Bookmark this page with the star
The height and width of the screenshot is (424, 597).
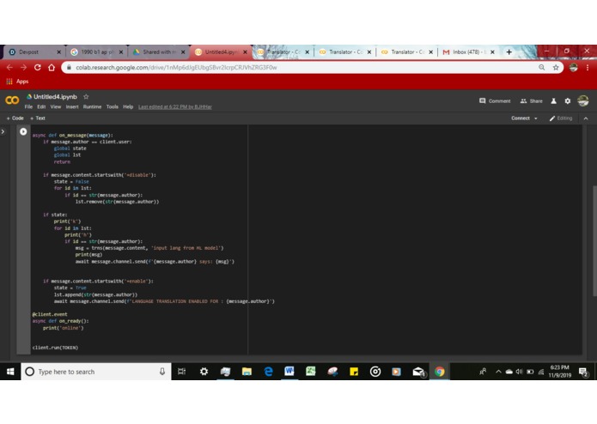tap(556, 68)
